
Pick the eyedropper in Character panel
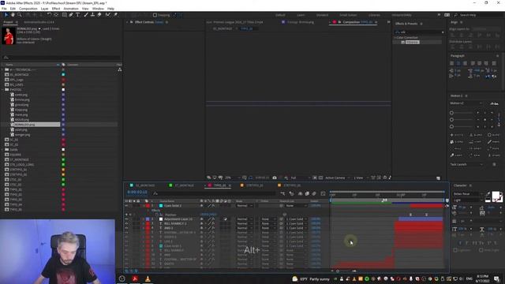[x=488, y=194]
